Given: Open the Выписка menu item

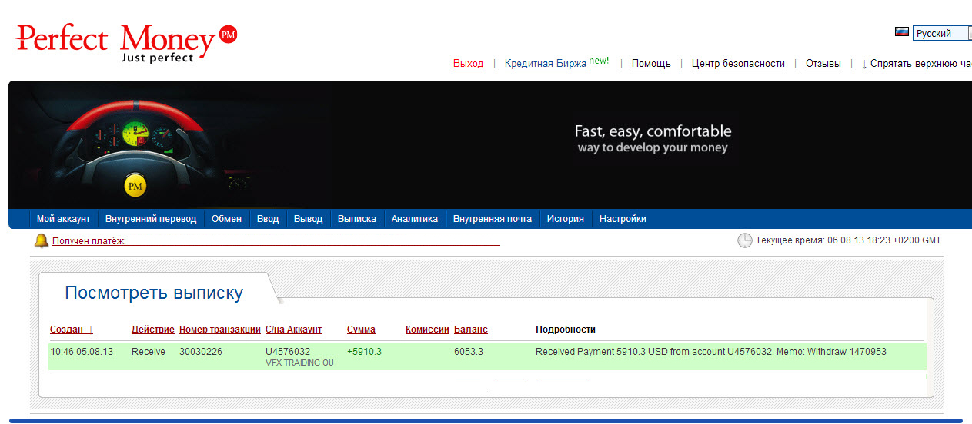Looking at the screenshot, I should 357,219.
